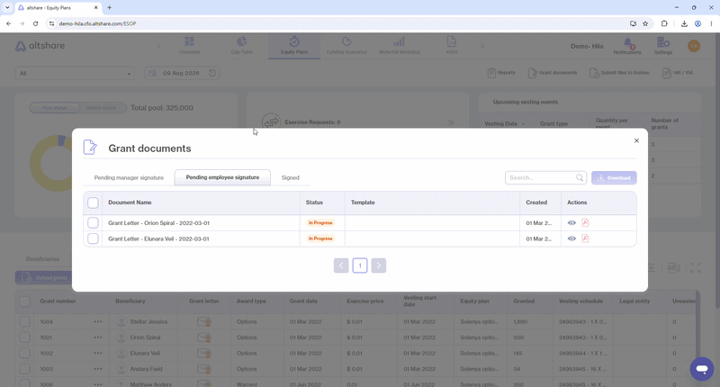Image resolution: width=720 pixels, height=387 pixels.
Task: Click the Download button
Action: point(614,177)
